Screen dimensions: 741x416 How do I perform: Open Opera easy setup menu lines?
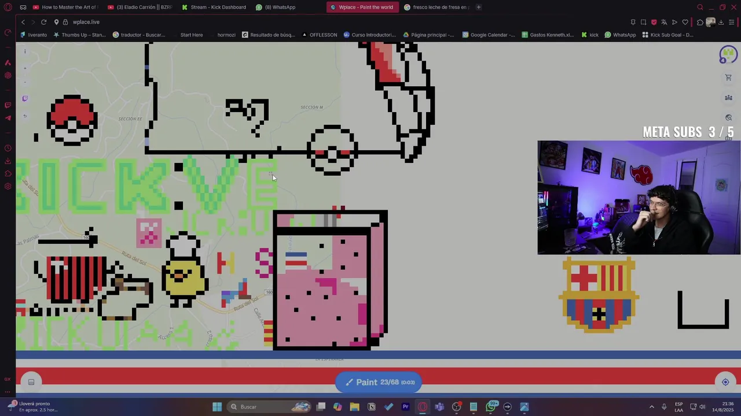tap(731, 22)
